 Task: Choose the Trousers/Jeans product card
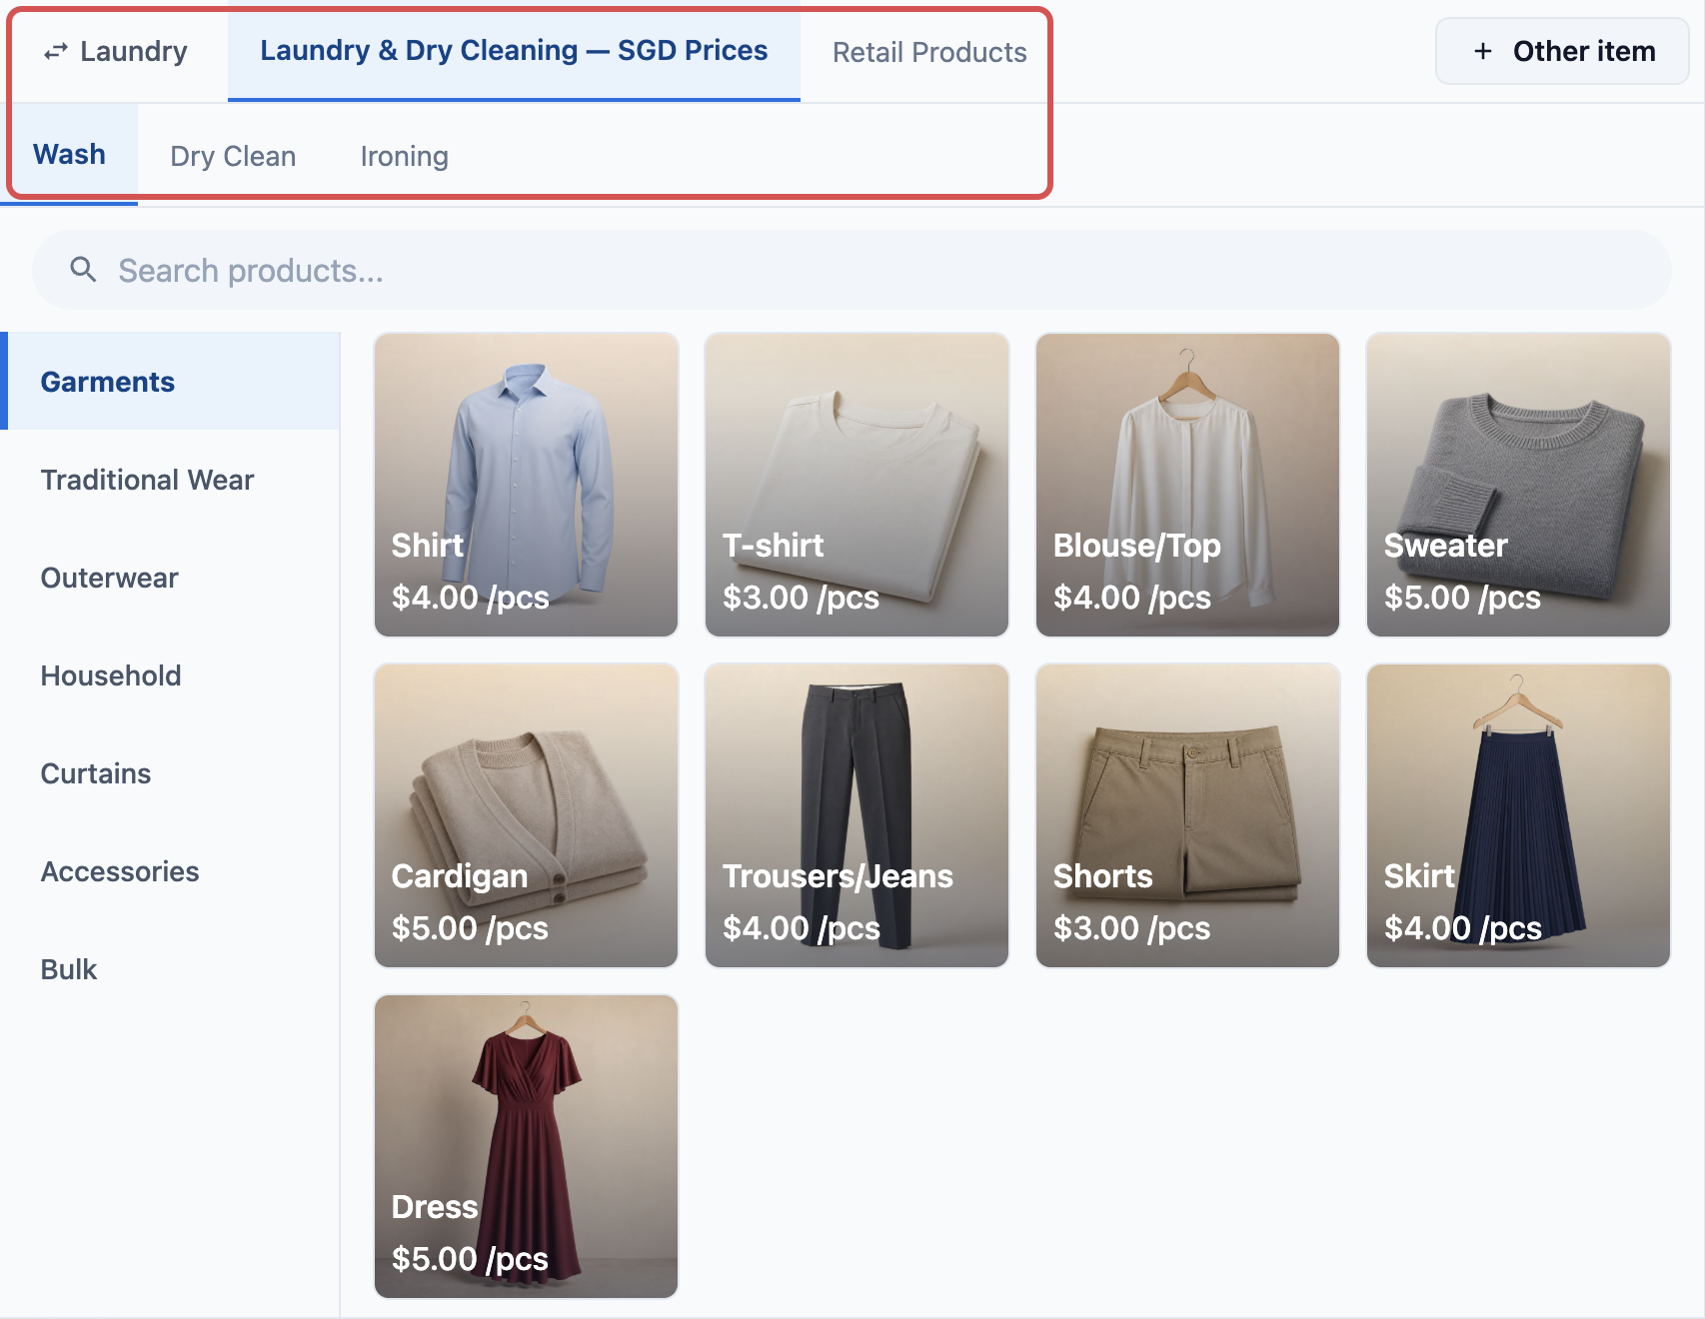pos(856,815)
